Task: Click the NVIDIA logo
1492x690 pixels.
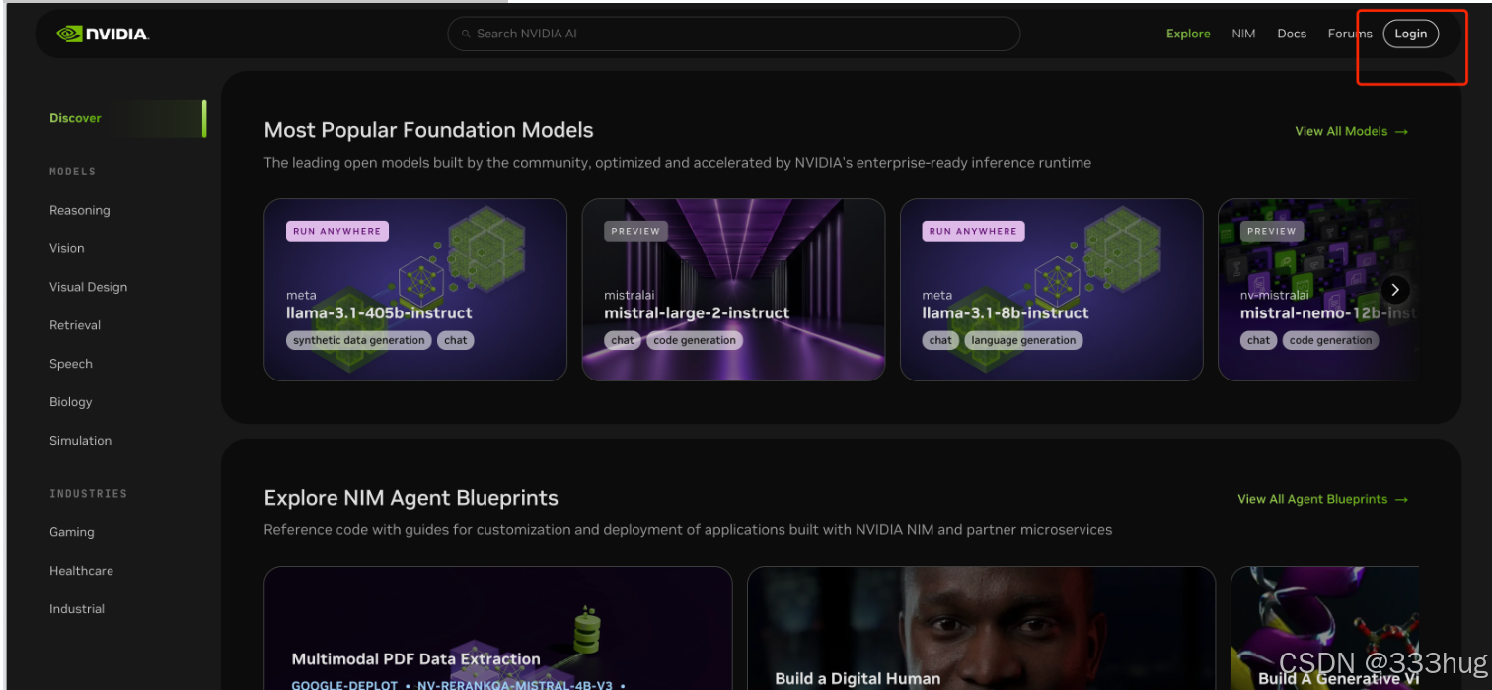Action: pyautogui.click(x=103, y=34)
